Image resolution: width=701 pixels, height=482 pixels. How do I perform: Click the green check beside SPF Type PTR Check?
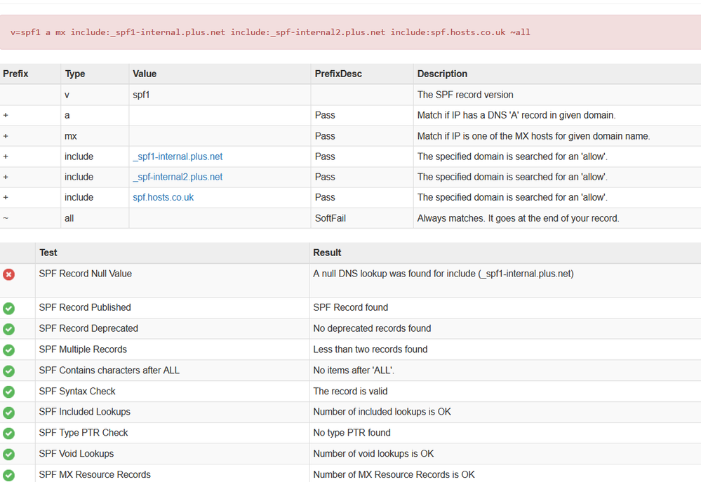[x=8, y=434]
